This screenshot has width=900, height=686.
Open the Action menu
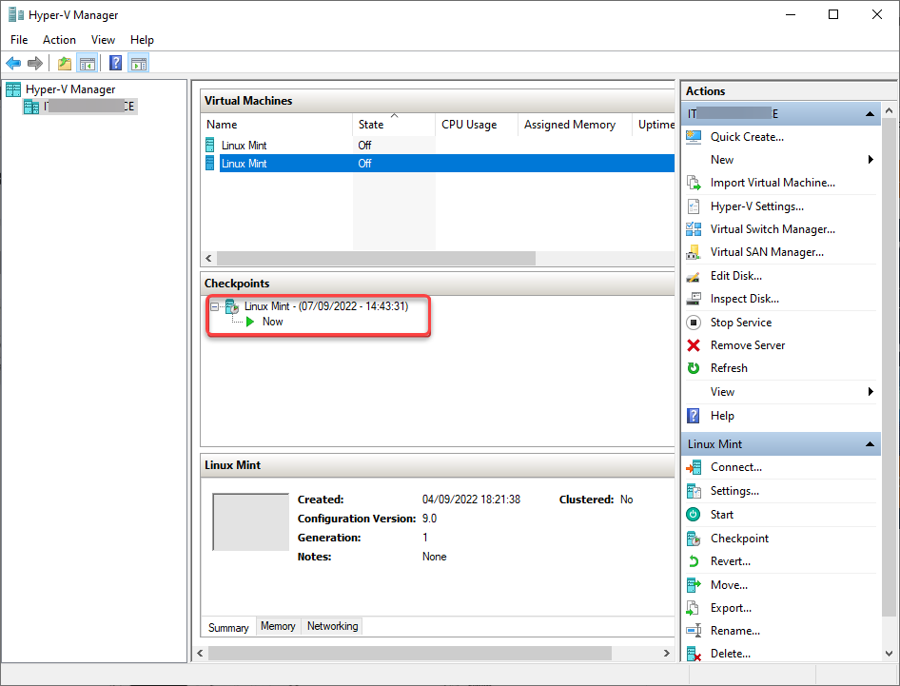(59, 40)
